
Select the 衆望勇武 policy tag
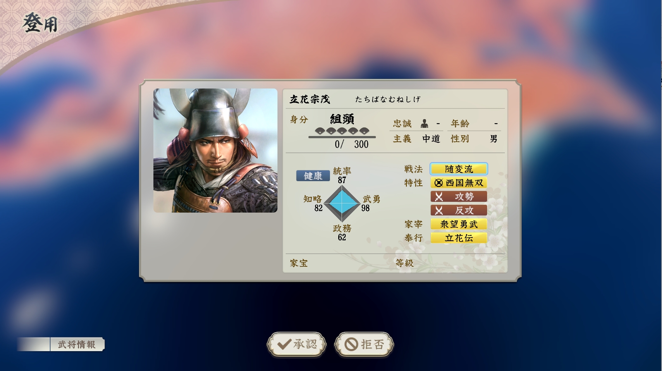459,224
